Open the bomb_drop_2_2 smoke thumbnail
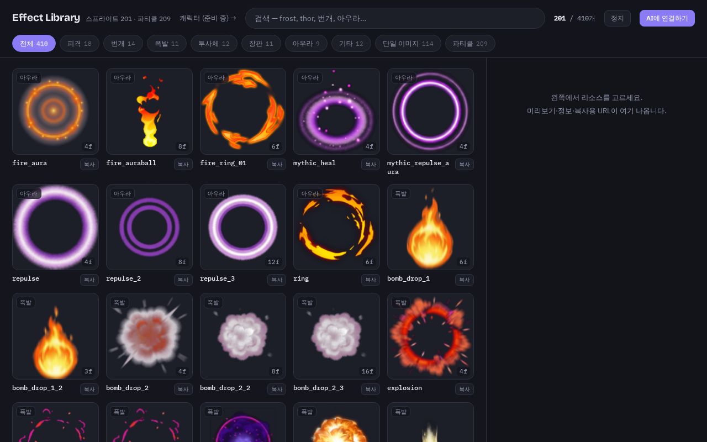This screenshot has height=442, width=707. pos(243,336)
